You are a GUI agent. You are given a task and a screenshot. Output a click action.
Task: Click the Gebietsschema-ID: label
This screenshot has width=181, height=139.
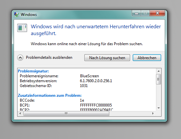pyautogui.click(x=36, y=86)
